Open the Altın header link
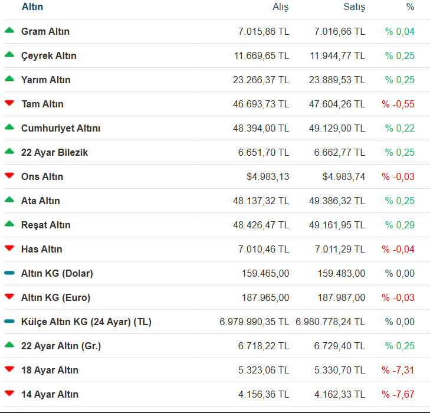This screenshot has width=430, height=413. click(32, 7)
